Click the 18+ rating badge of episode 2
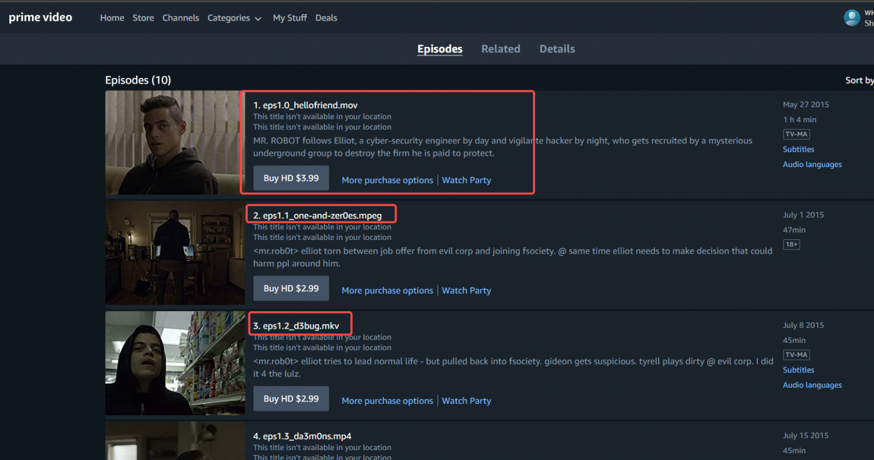 pyautogui.click(x=792, y=244)
